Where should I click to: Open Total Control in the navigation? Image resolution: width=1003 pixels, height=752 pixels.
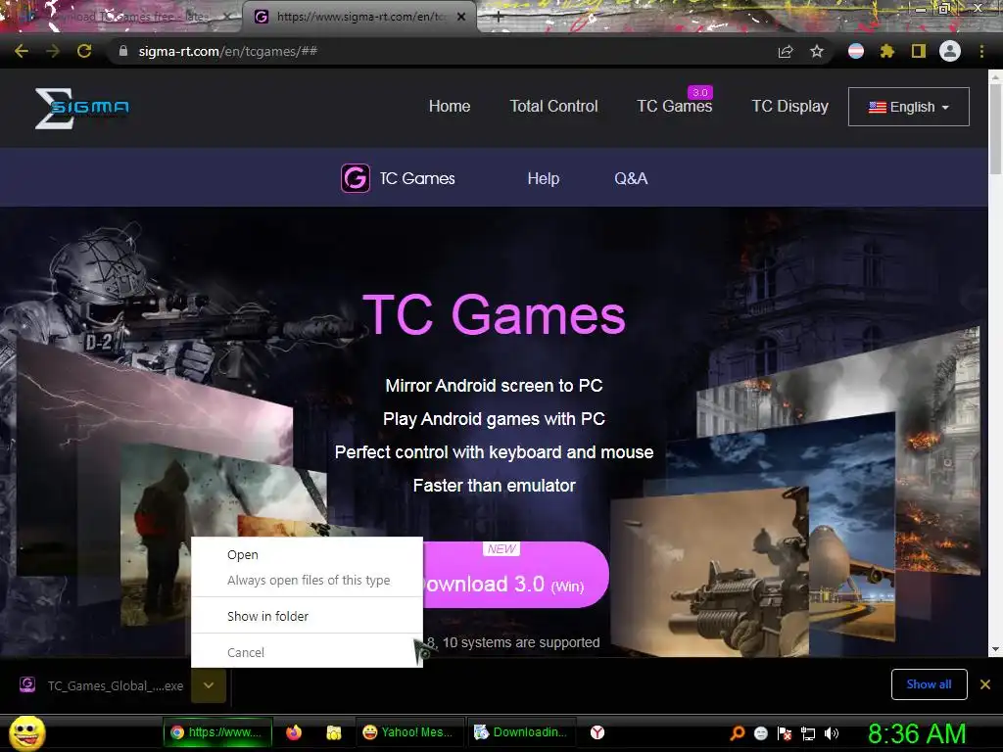[554, 106]
